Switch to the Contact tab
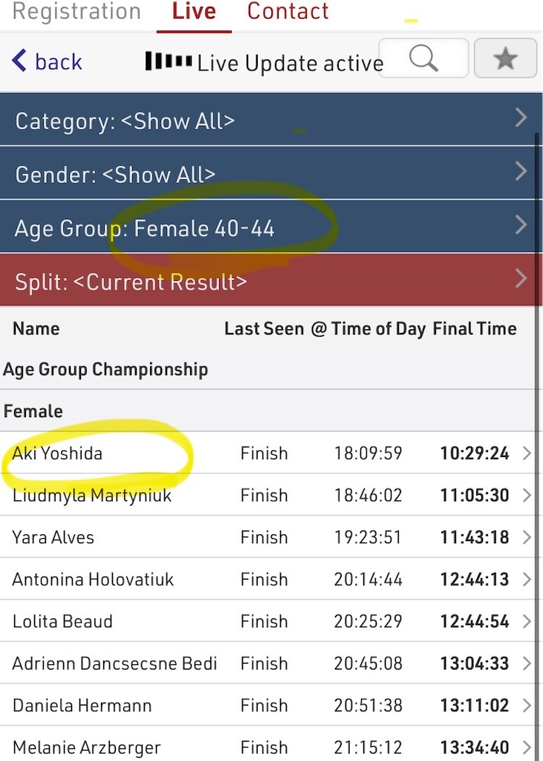The width and height of the screenshot is (543, 761). [287, 12]
